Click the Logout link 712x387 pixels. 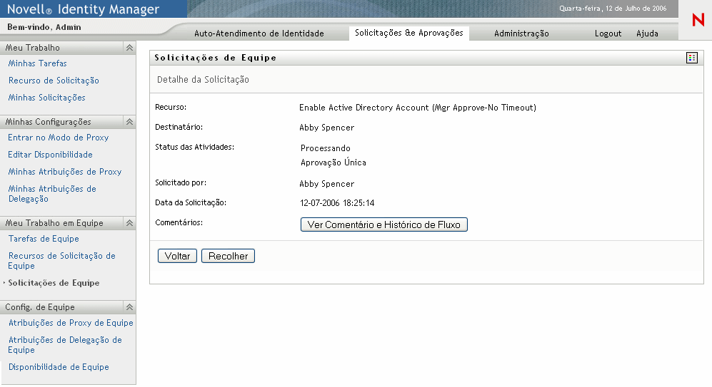click(608, 33)
